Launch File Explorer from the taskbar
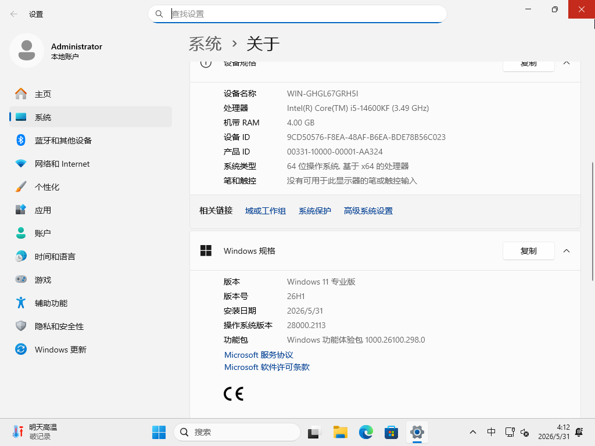Image resolution: width=595 pixels, height=446 pixels. pos(340,432)
